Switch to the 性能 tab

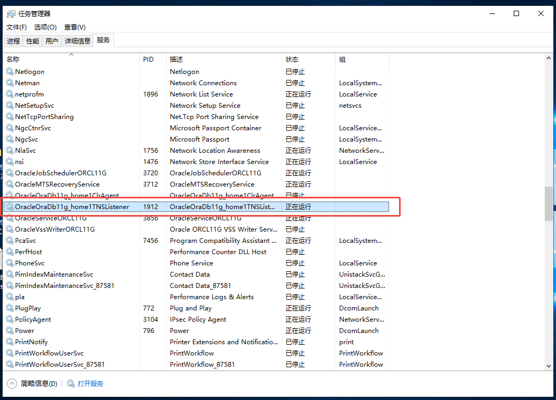point(33,41)
